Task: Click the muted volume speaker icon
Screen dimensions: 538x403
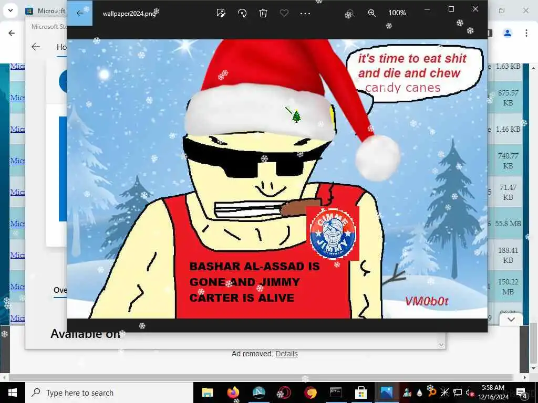Action: pyautogui.click(x=470, y=393)
